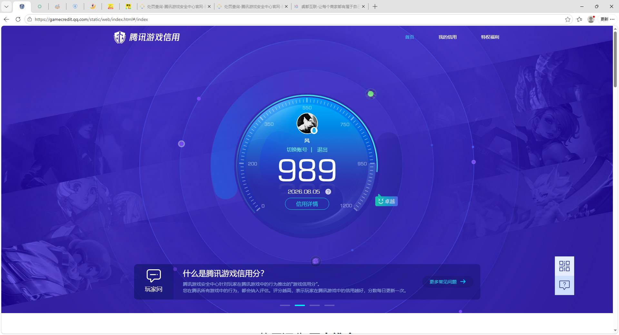Screen dimensions: 619x335
Task: Open the 特权福利 navigation item
Action: (x=490, y=37)
